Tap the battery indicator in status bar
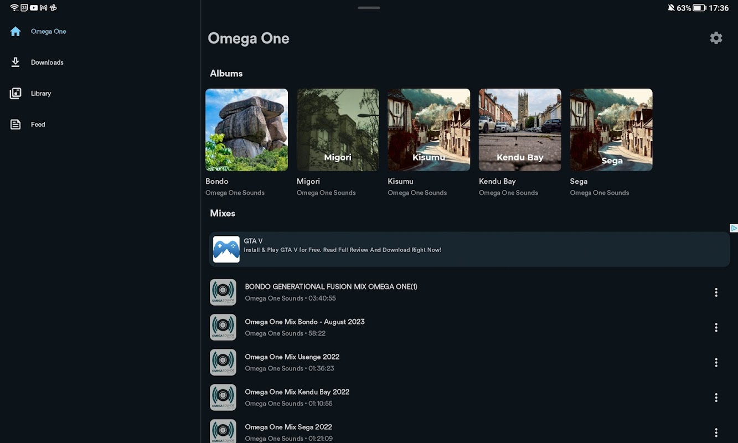Image resolution: width=738 pixels, height=443 pixels. (699, 8)
